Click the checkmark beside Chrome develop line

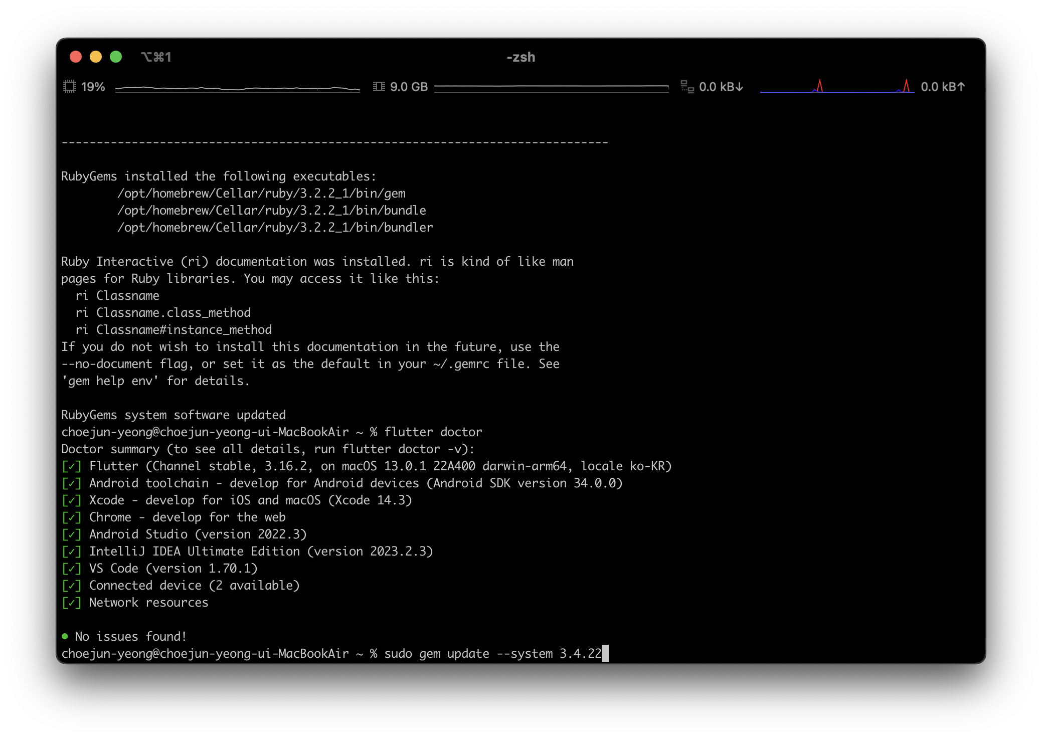[x=71, y=518]
